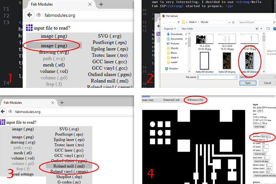Click the Fab Modules grid logo in step 1

(x=29, y=28)
